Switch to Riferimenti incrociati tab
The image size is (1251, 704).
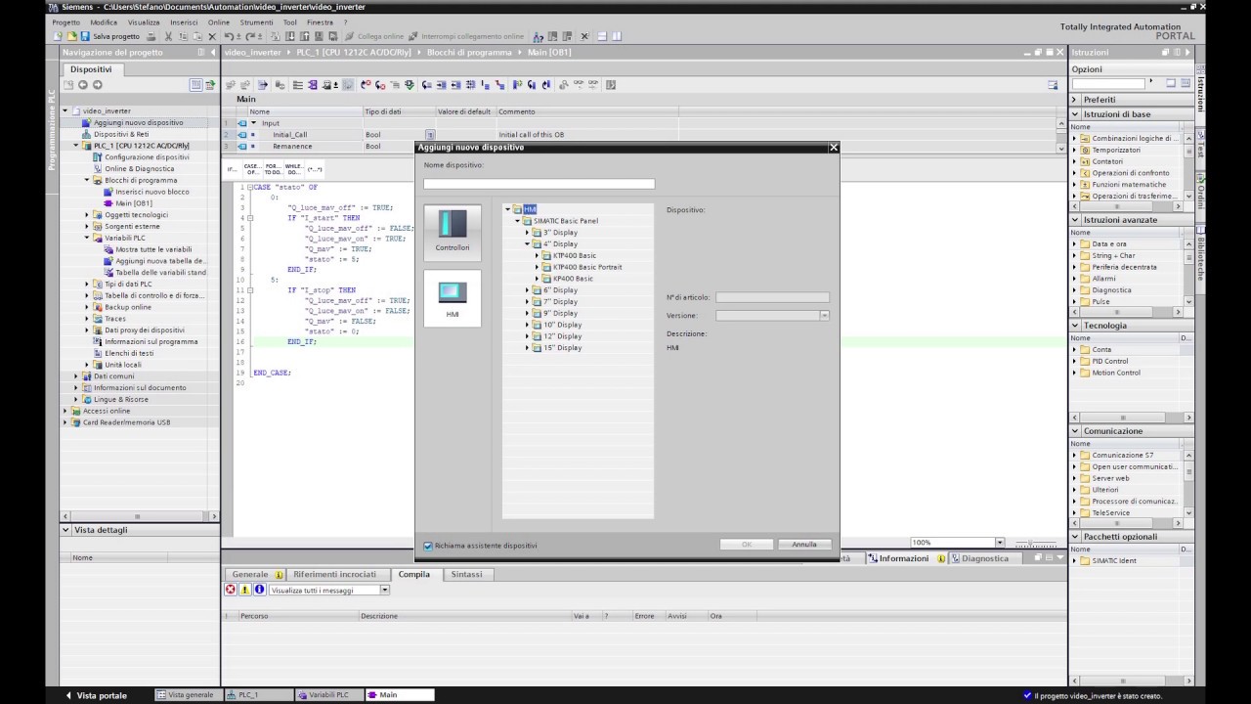[x=334, y=575]
